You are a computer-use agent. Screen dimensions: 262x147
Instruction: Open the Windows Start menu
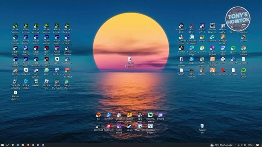point(2,145)
